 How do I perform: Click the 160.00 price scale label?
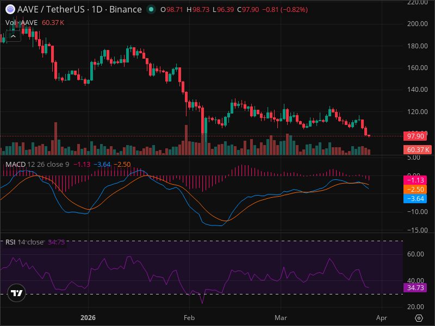[417, 67]
